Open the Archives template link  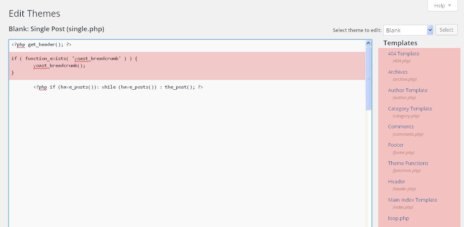[x=397, y=72]
